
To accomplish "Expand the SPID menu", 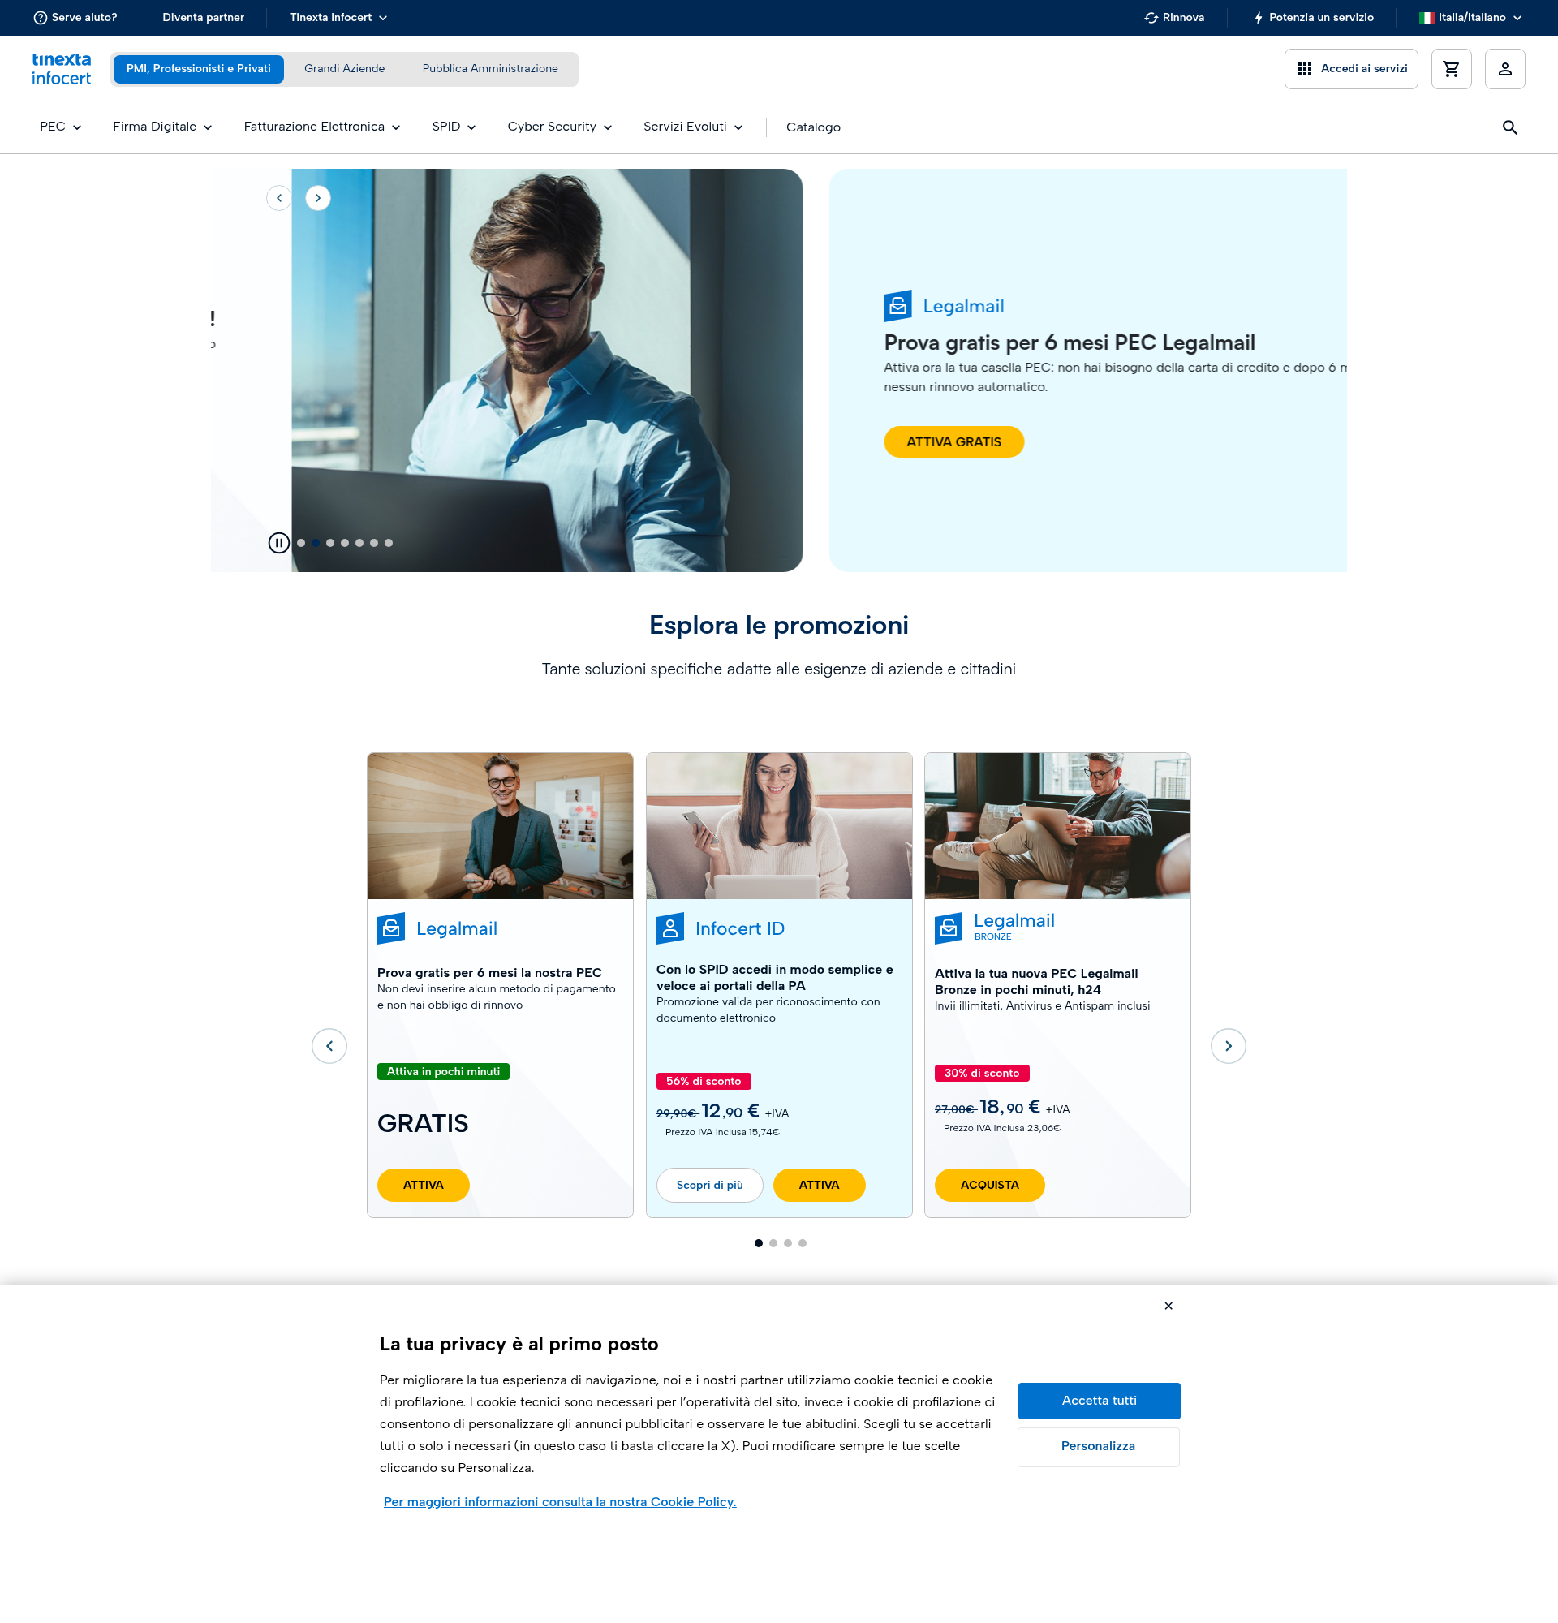I will tap(454, 127).
